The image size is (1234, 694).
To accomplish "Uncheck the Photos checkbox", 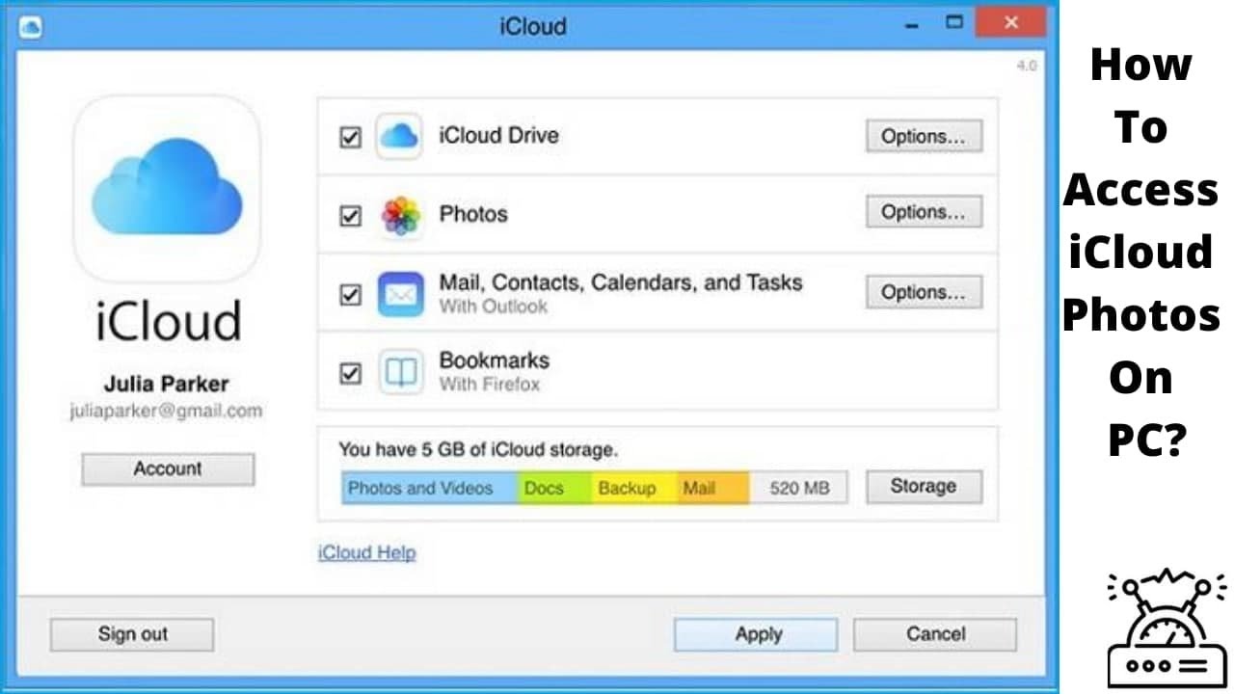I will pos(350,216).
